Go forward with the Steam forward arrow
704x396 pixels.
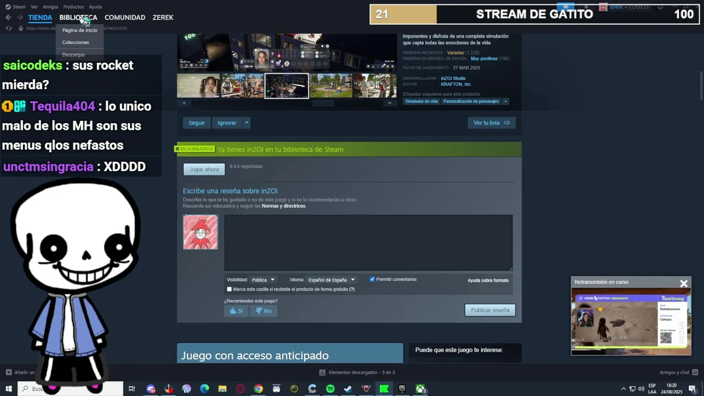click(x=20, y=18)
